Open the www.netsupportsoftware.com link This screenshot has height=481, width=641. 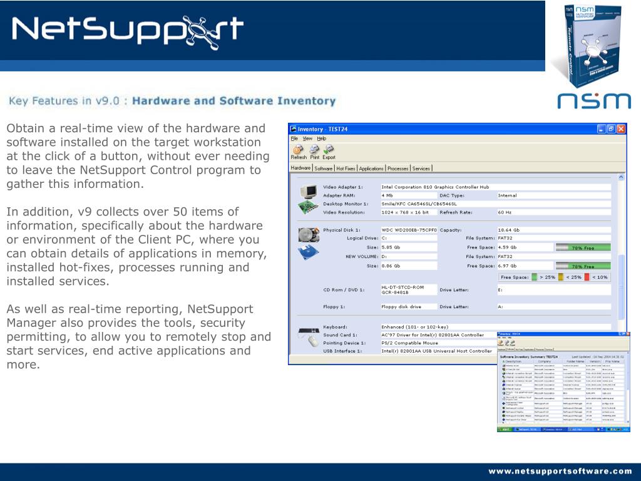point(560,472)
